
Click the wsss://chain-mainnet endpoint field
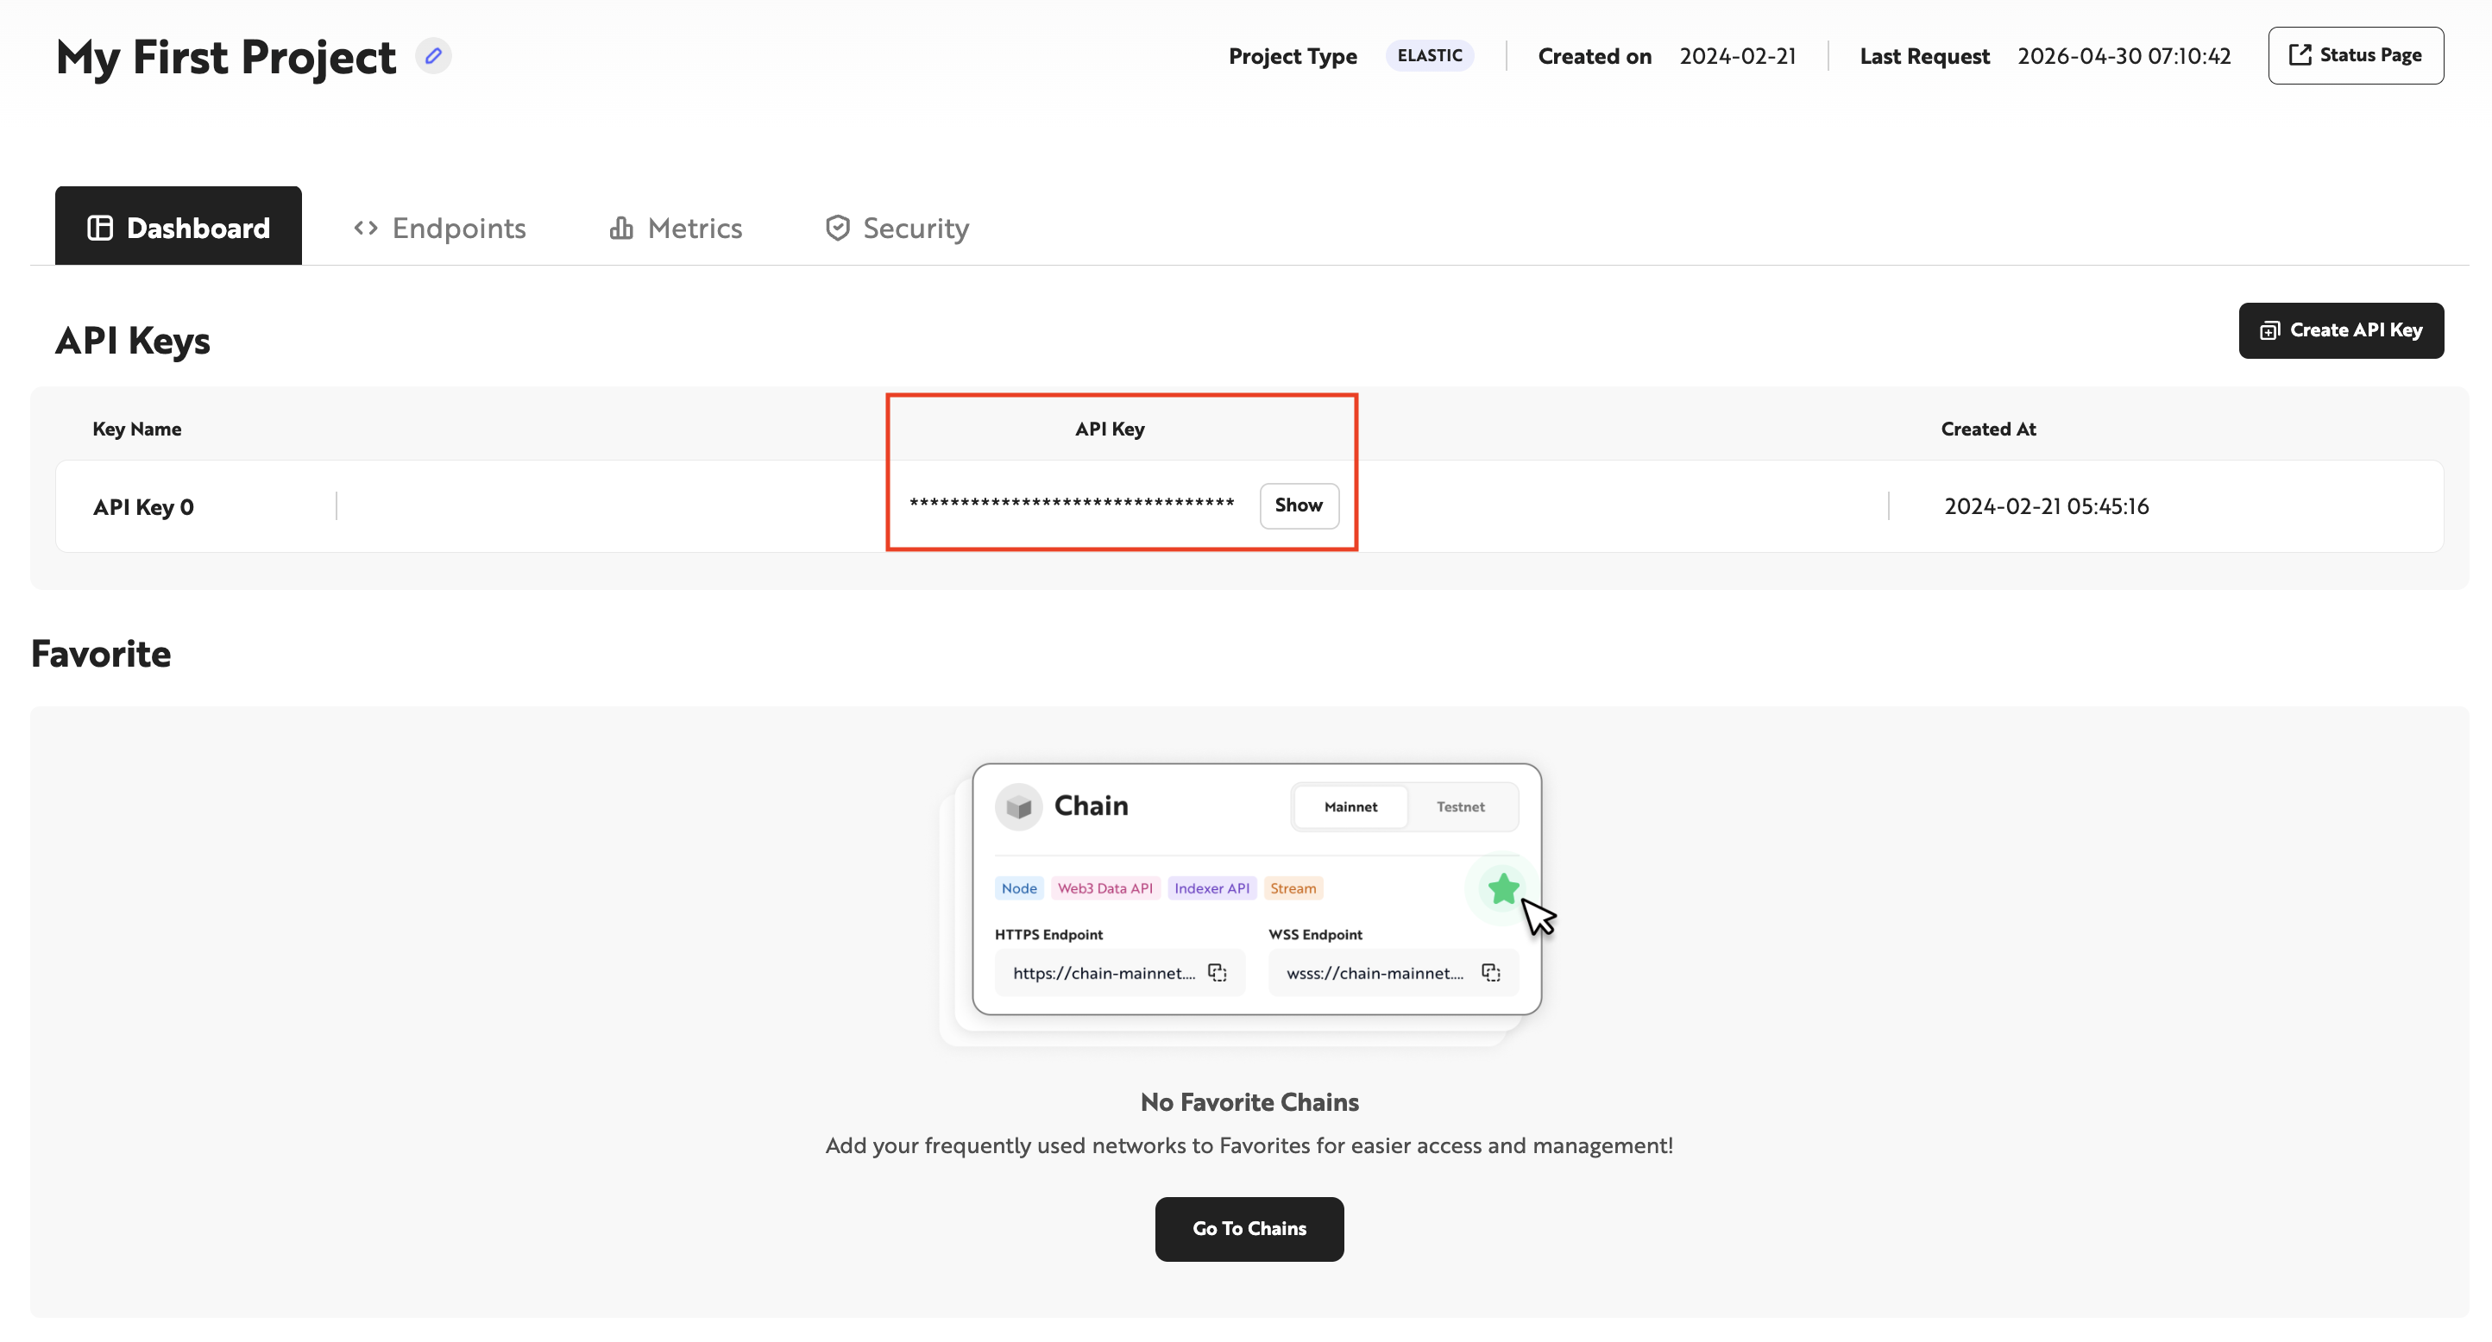point(1393,973)
